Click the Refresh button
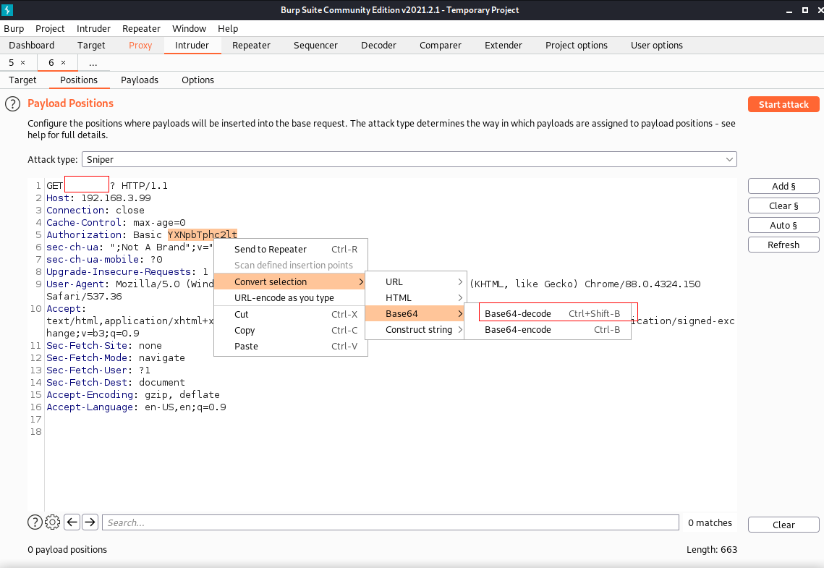Viewport: 824px width, 568px height. (x=783, y=245)
